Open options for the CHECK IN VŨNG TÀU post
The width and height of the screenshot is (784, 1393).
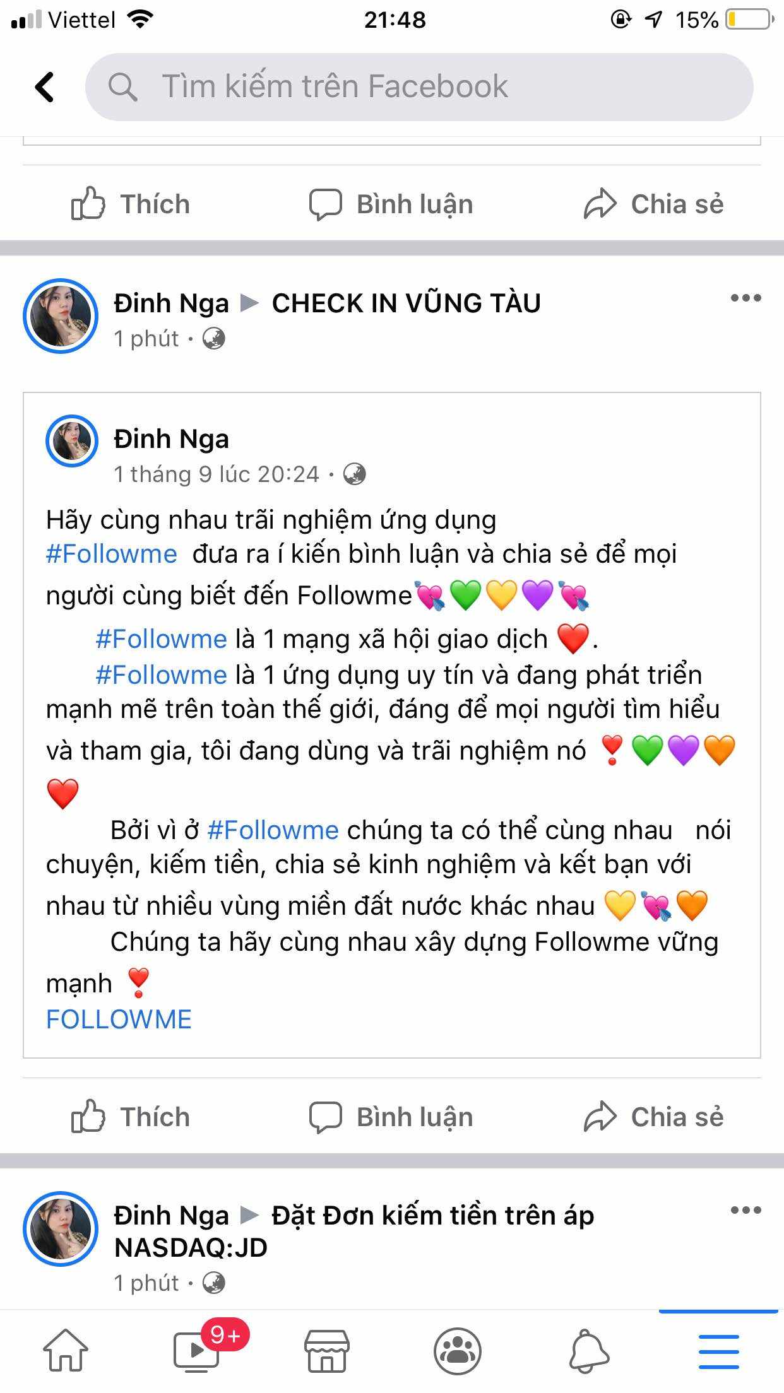point(745,298)
